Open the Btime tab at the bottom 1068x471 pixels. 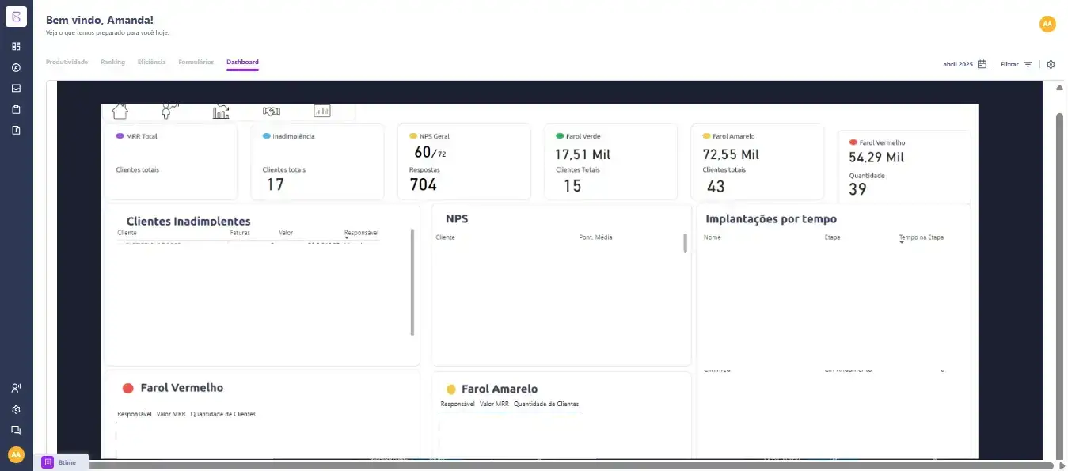(61, 462)
